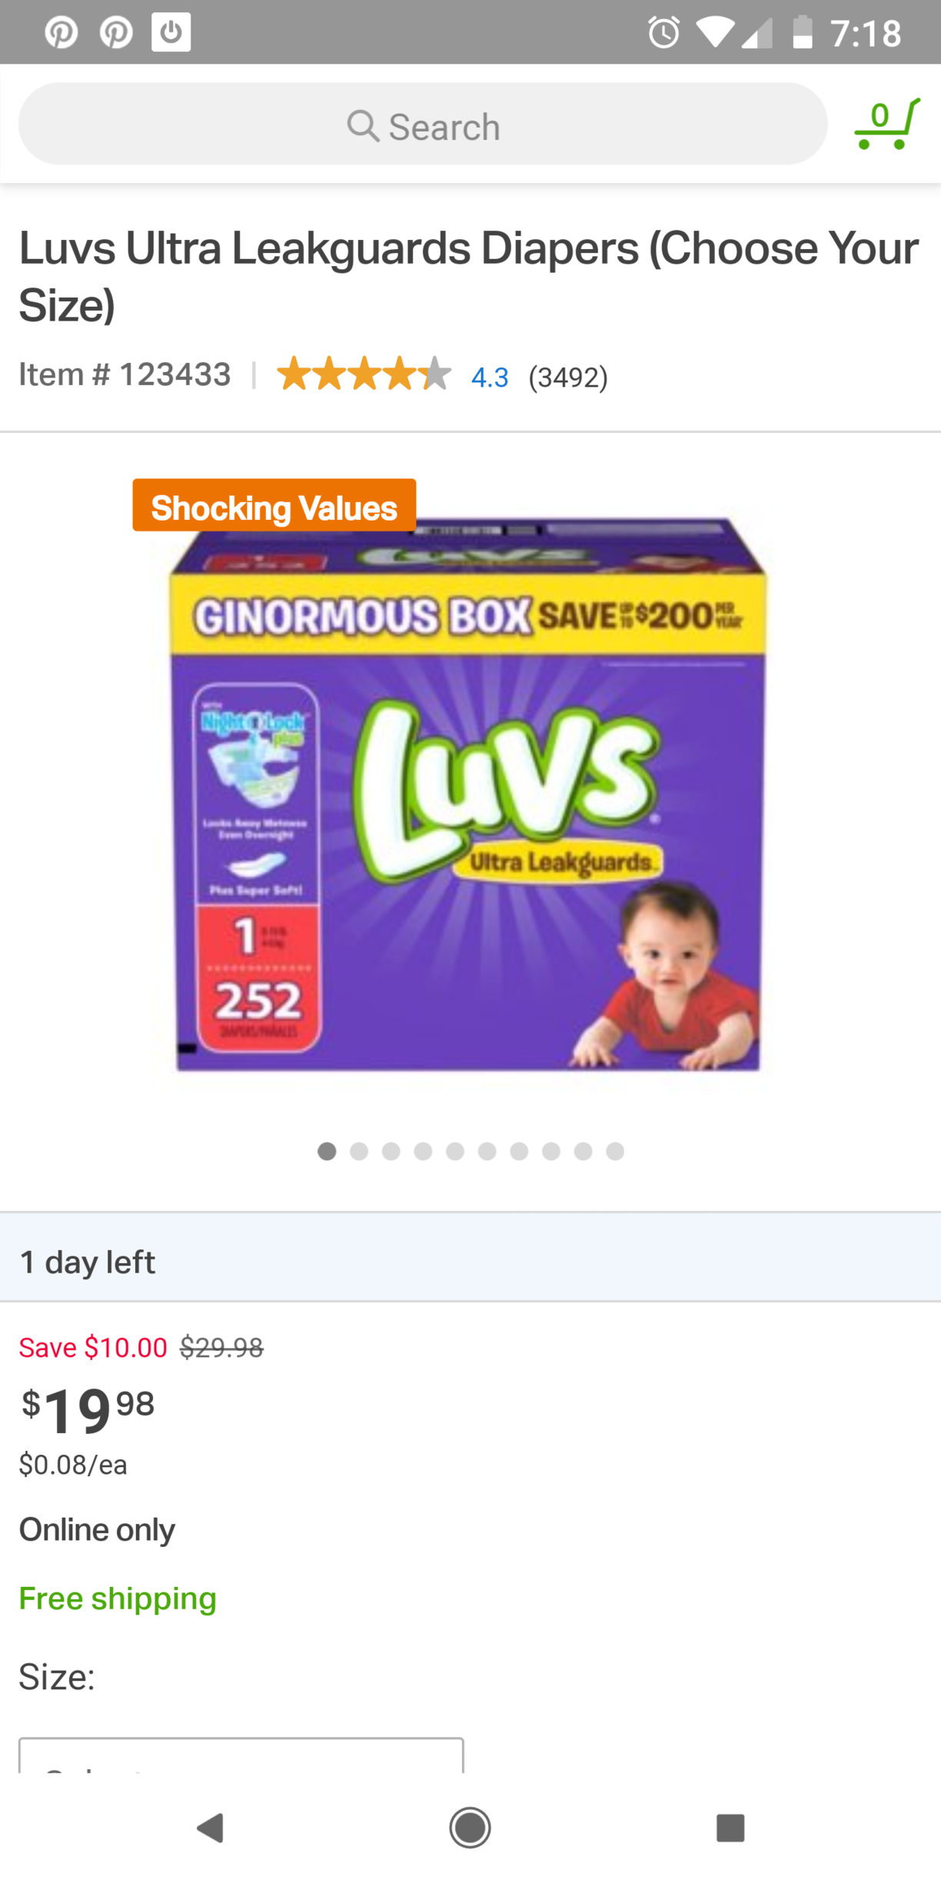
Task: Tap the 4.3 rating link
Action: click(490, 378)
